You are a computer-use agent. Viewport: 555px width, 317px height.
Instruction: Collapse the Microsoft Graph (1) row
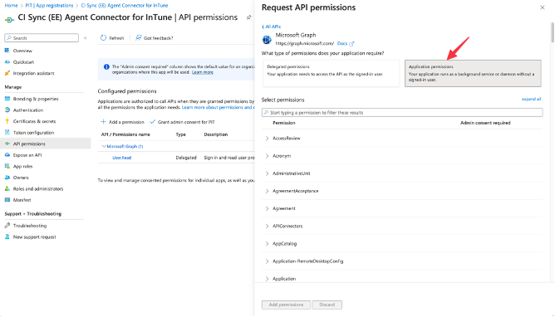104,146
